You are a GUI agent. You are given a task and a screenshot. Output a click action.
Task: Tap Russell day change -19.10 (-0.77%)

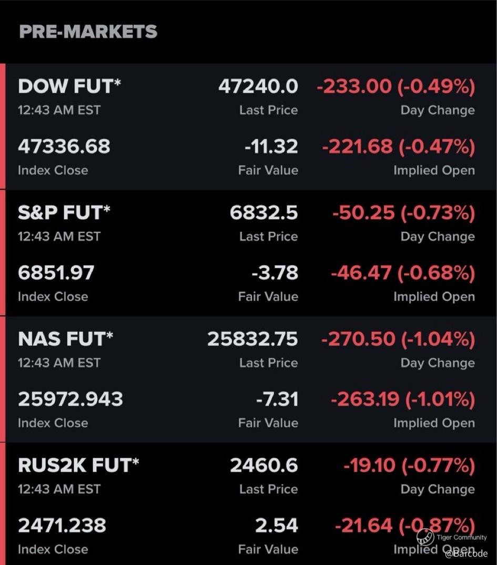point(409,465)
